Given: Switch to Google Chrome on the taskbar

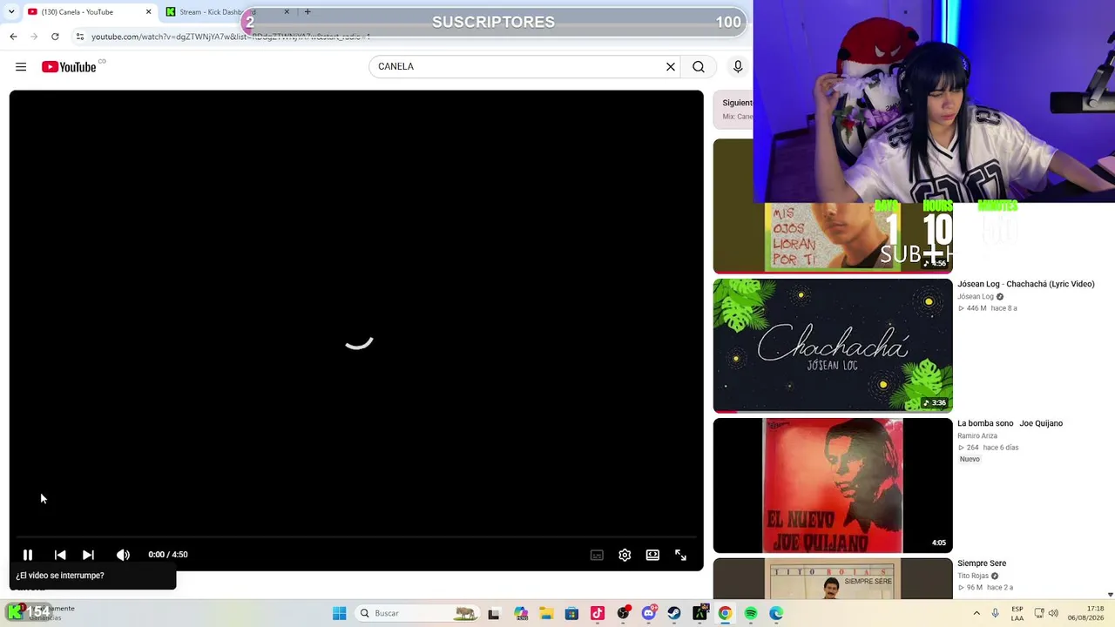Looking at the screenshot, I should 725,613.
